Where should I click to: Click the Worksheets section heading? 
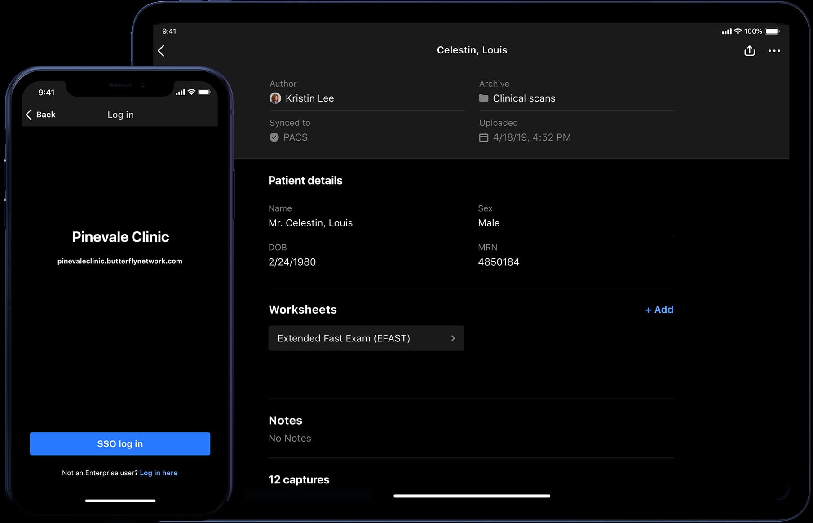pos(303,310)
